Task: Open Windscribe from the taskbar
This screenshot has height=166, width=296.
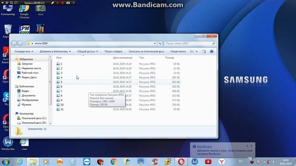Action: point(195,162)
